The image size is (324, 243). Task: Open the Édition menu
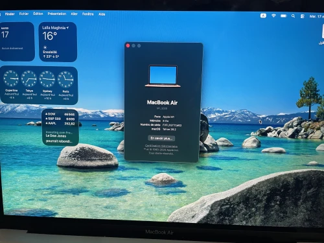point(38,14)
